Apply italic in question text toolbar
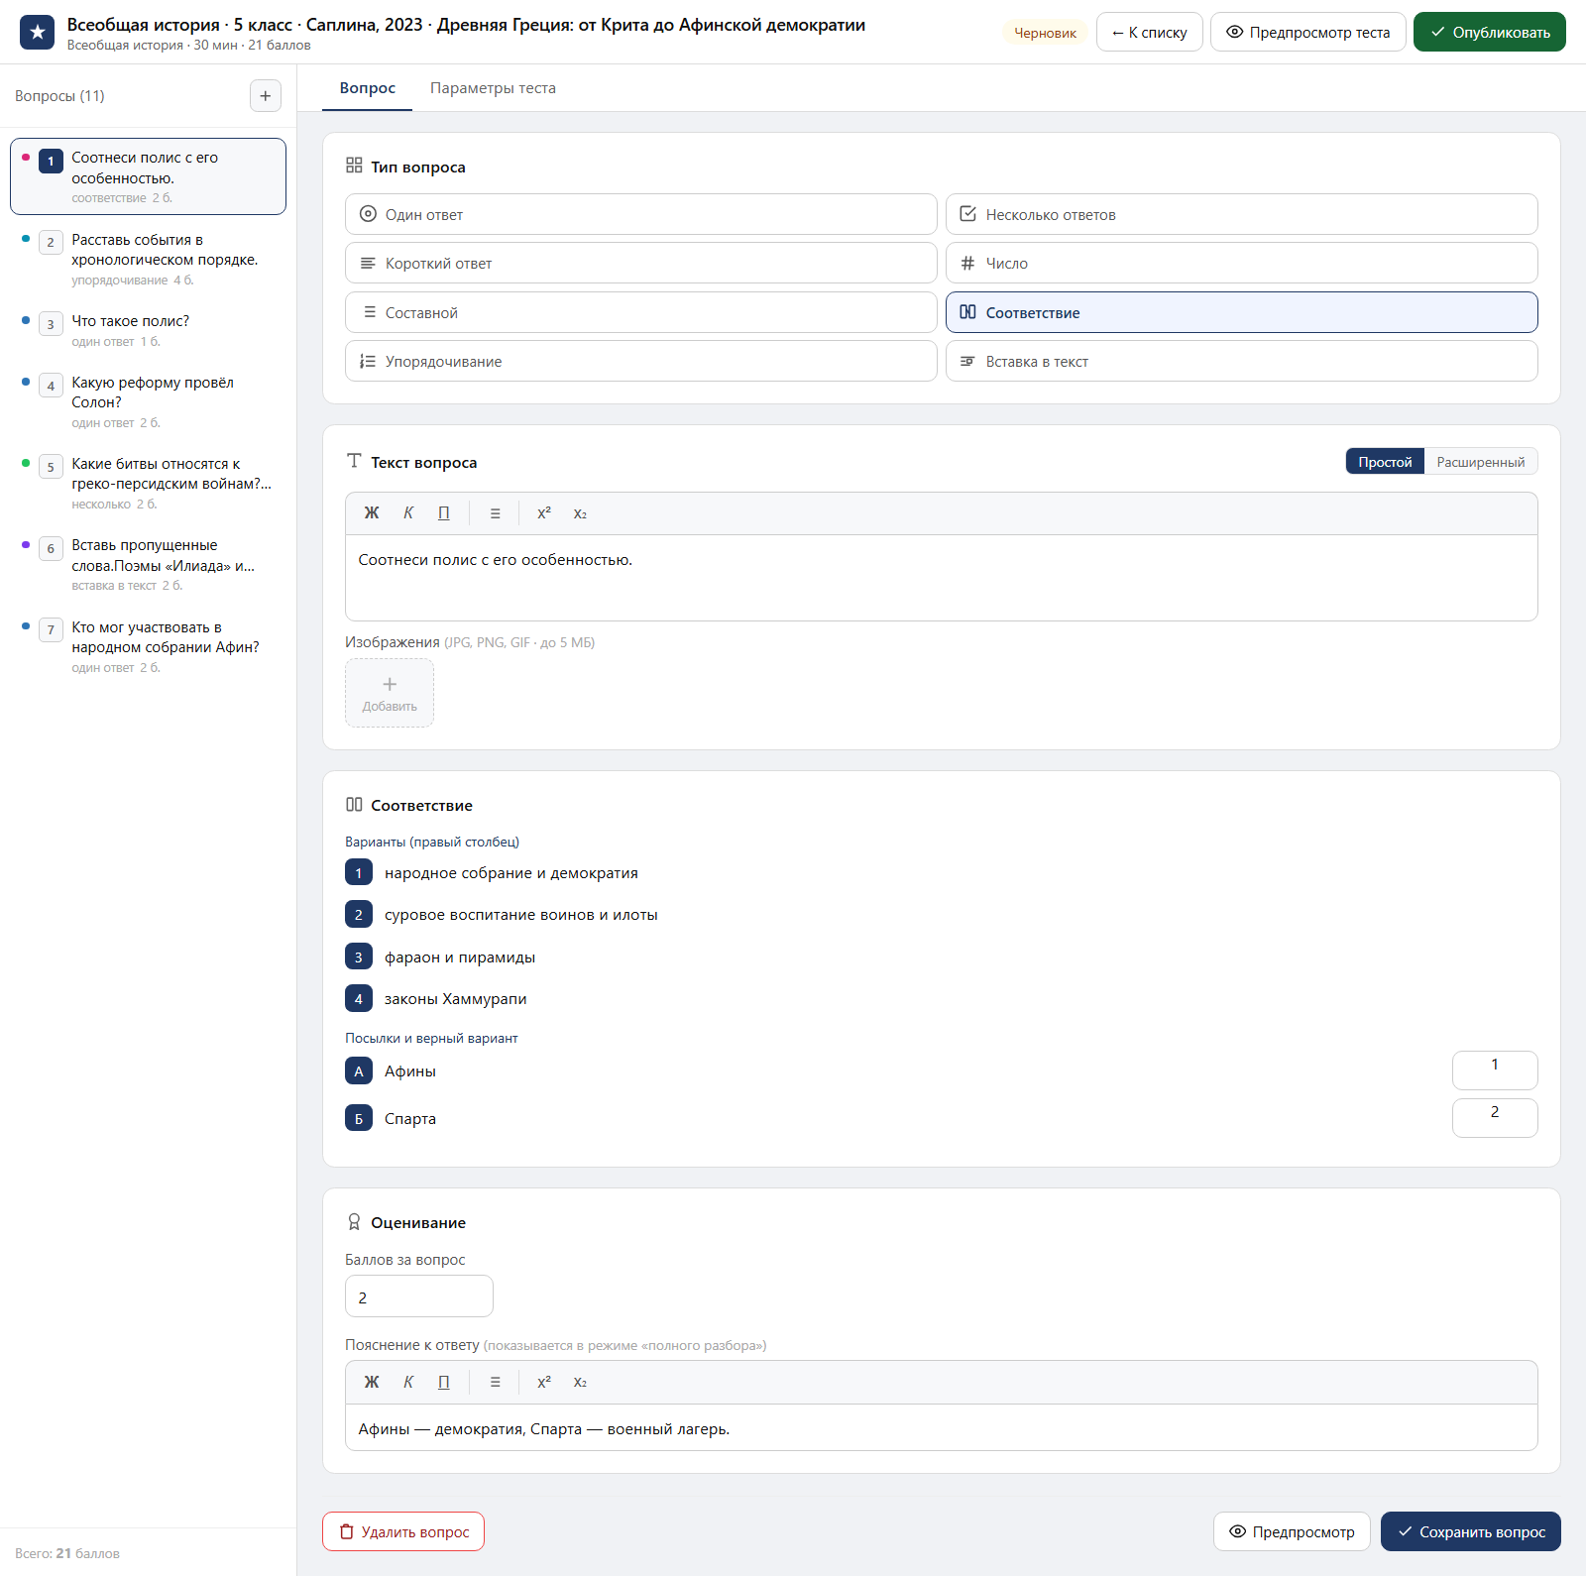The width and height of the screenshot is (1586, 1576). click(408, 513)
